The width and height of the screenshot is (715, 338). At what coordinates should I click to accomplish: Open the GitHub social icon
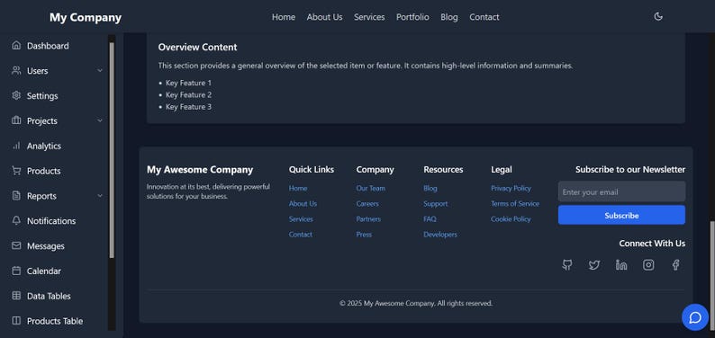566,265
